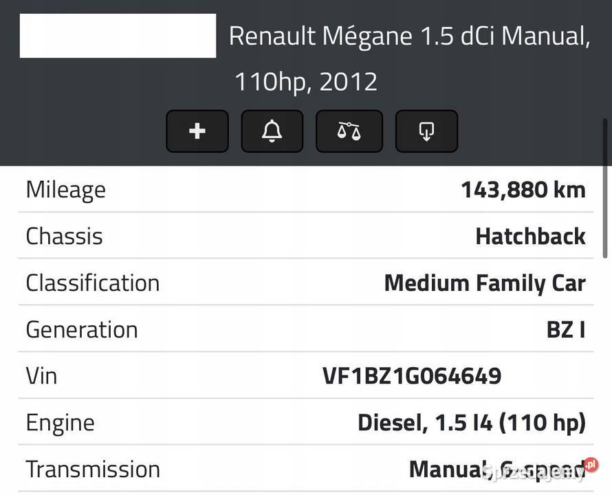Click the Generation row label
Viewport: 612px width, 495px height.
pos(82,330)
